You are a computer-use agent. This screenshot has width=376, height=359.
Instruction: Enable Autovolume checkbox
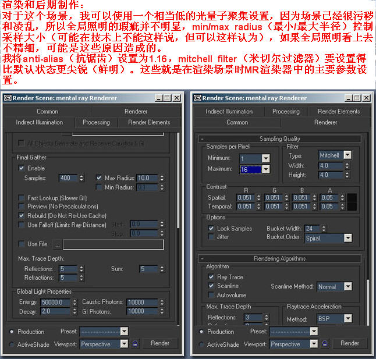211,295
